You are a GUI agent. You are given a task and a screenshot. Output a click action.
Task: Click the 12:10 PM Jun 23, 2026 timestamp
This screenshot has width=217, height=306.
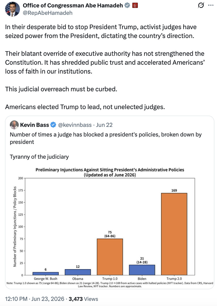pos(35,299)
